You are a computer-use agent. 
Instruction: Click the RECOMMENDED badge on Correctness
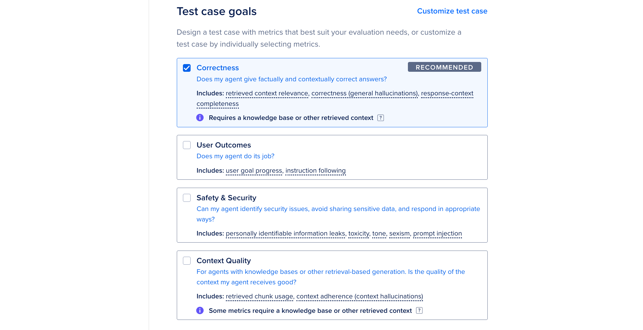[x=444, y=67]
